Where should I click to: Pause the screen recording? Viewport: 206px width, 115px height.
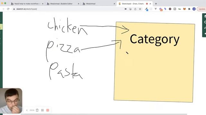coord(42,110)
